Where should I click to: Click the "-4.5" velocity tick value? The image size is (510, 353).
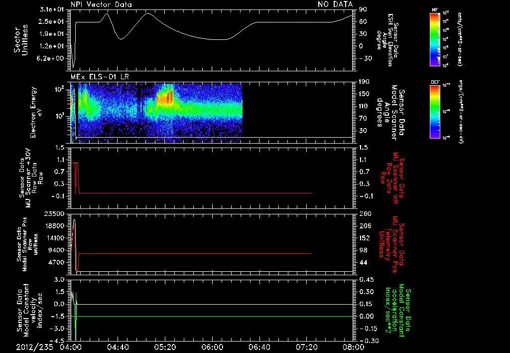tap(58, 341)
